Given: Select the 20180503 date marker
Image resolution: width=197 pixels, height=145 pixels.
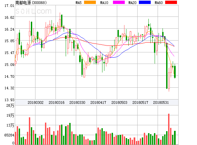Looking at the screenshot, I should coord(119,102).
